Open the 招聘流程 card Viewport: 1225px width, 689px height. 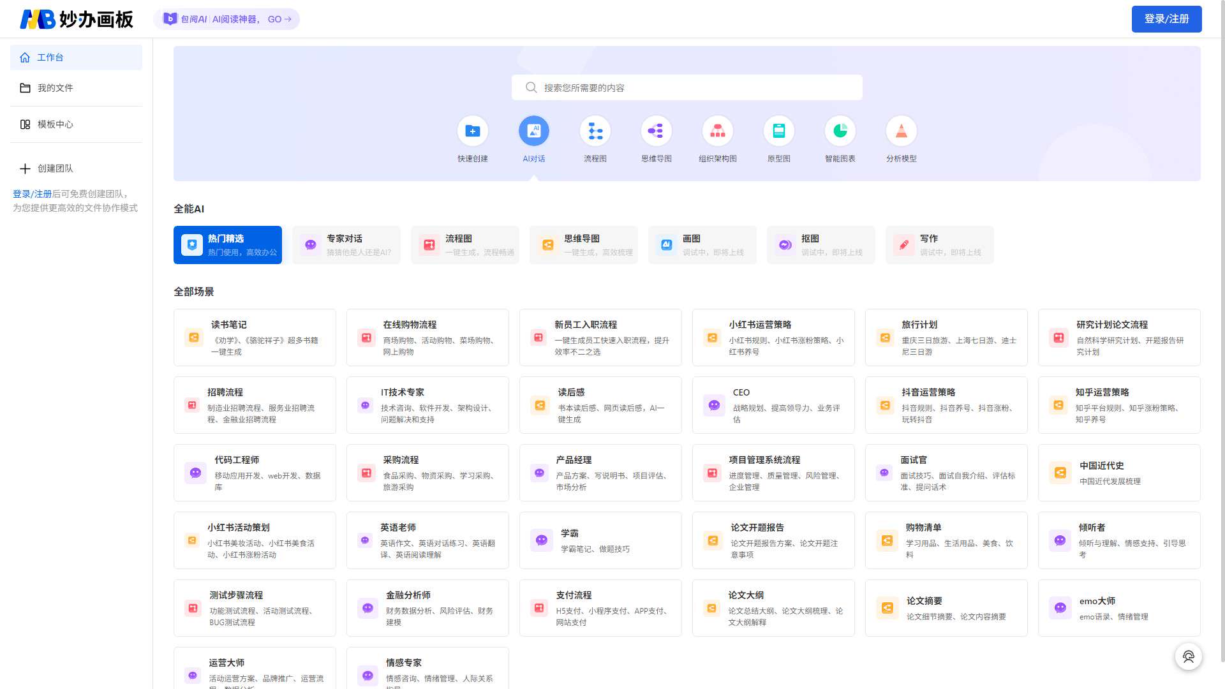click(255, 405)
